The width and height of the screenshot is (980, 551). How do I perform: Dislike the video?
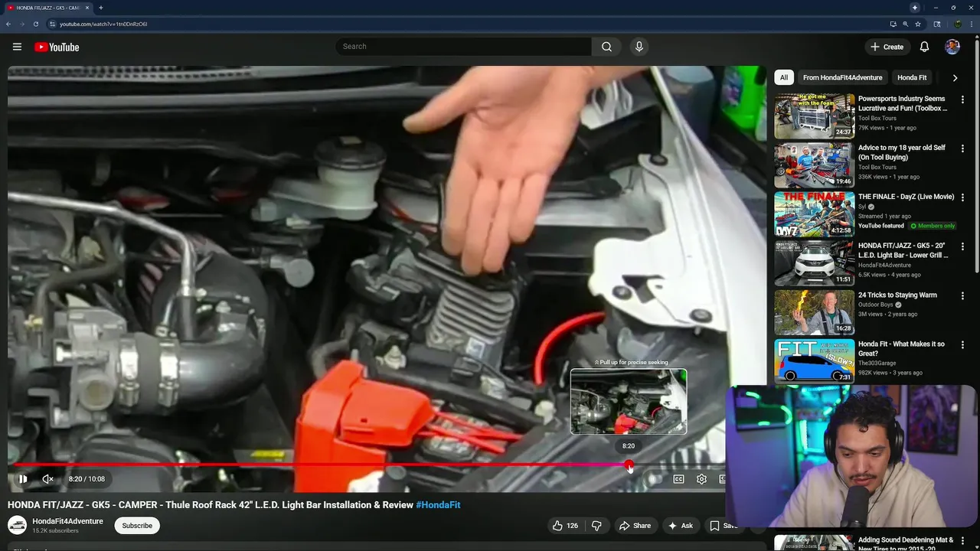(596, 526)
